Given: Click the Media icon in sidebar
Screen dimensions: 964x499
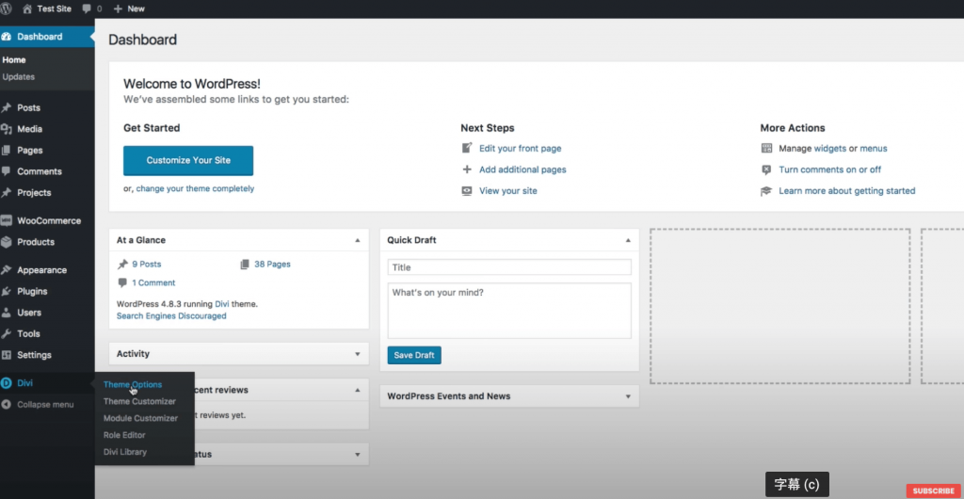Looking at the screenshot, I should point(7,129).
